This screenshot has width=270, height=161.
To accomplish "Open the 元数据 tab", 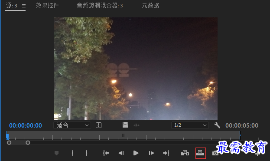I will 150,6.
